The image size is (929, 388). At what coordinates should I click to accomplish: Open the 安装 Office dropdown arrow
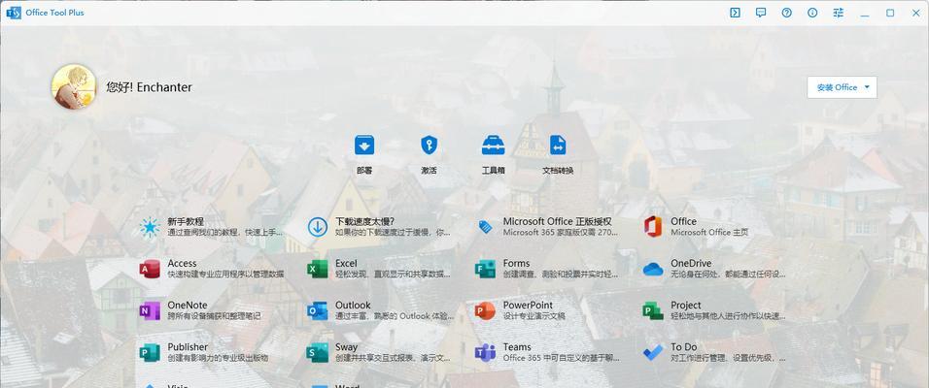tap(867, 87)
